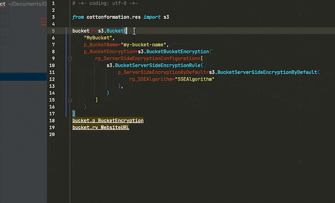
Task: Click line number 18 in the gutter
Action: tap(52, 120)
